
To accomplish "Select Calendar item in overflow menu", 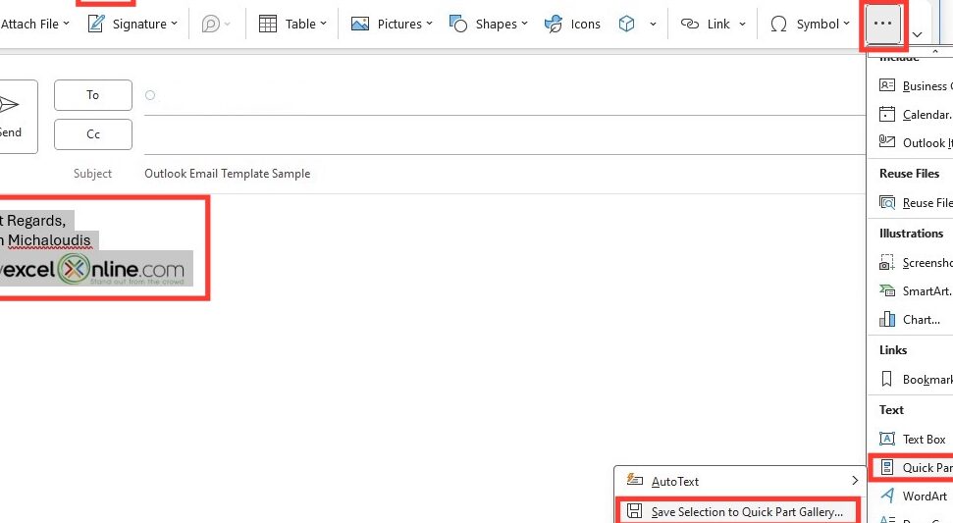I will tap(915, 114).
